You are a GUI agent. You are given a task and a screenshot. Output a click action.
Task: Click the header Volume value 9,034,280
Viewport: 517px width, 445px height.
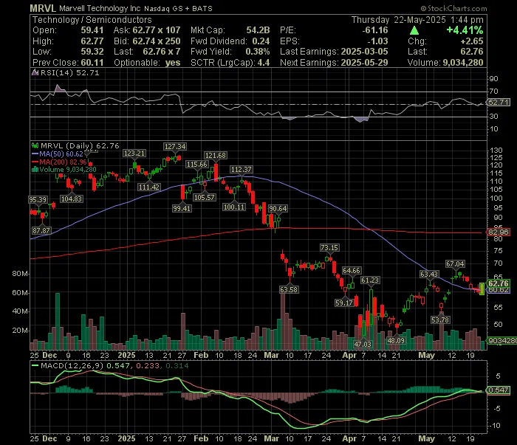(x=463, y=63)
